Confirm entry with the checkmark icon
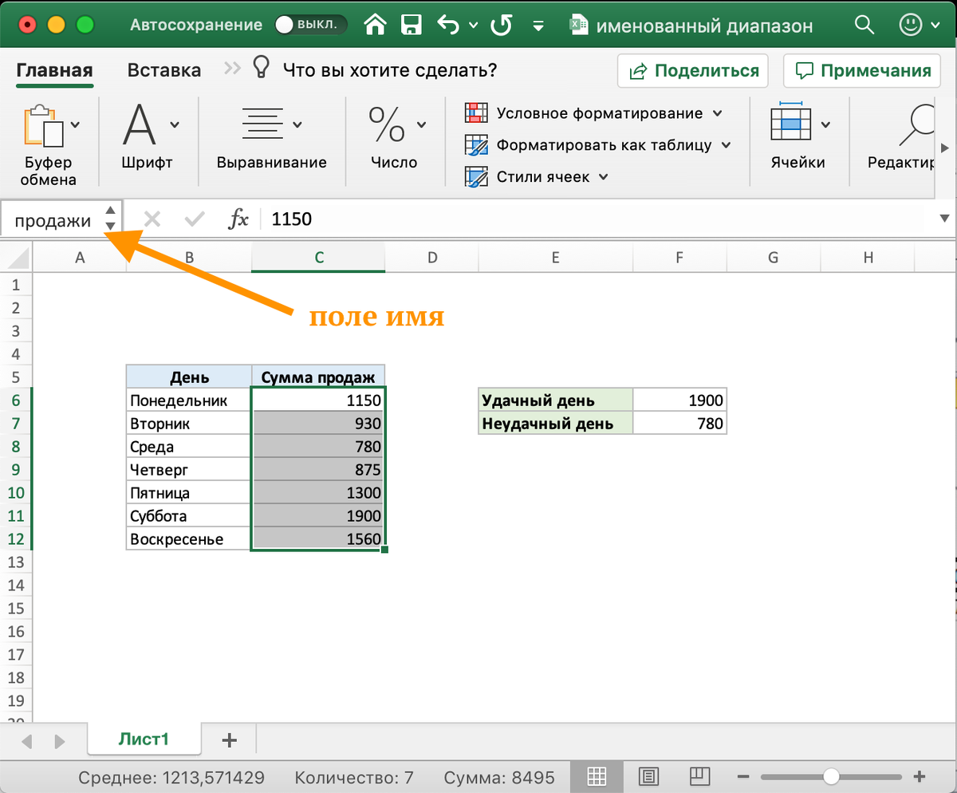 pyautogui.click(x=195, y=219)
